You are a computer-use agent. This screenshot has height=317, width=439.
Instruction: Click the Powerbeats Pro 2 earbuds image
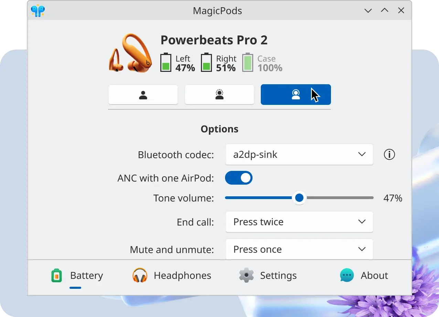tap(130, 53)
